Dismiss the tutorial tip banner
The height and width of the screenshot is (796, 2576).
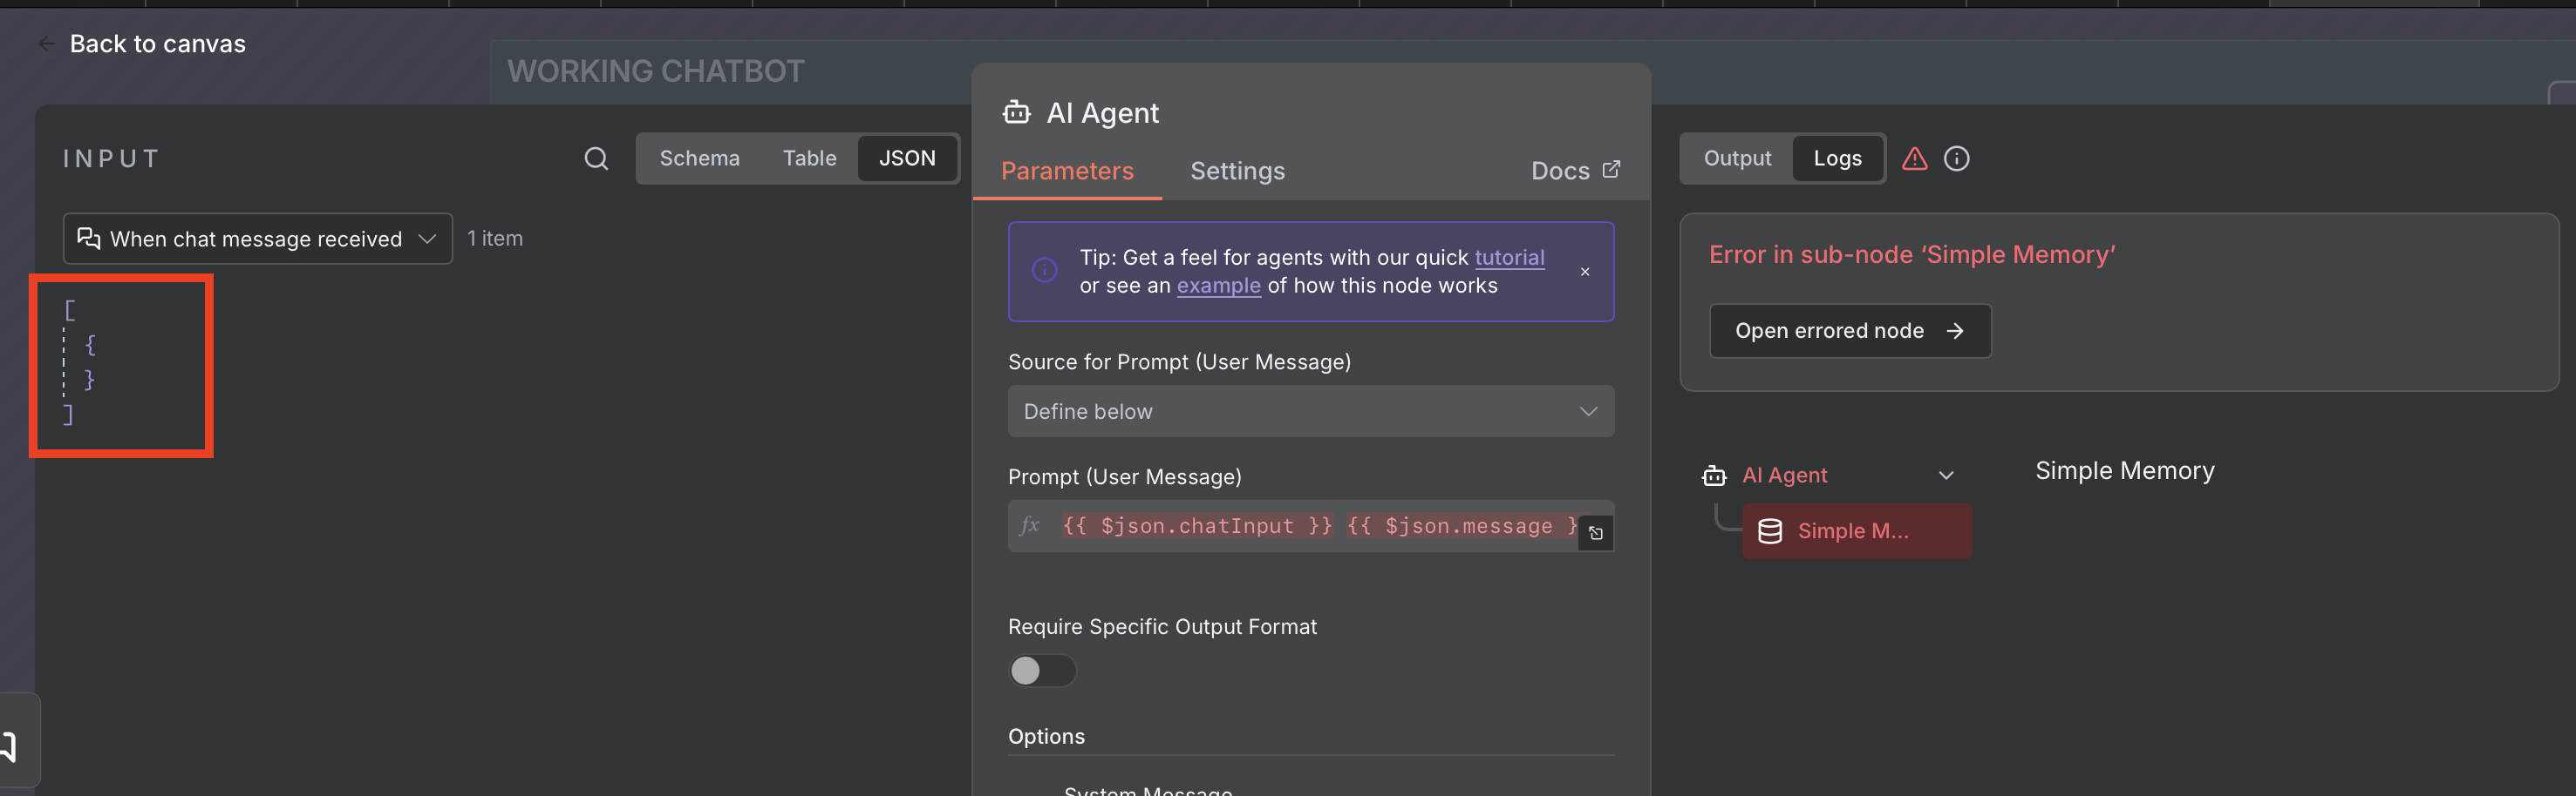point(1585,272)
